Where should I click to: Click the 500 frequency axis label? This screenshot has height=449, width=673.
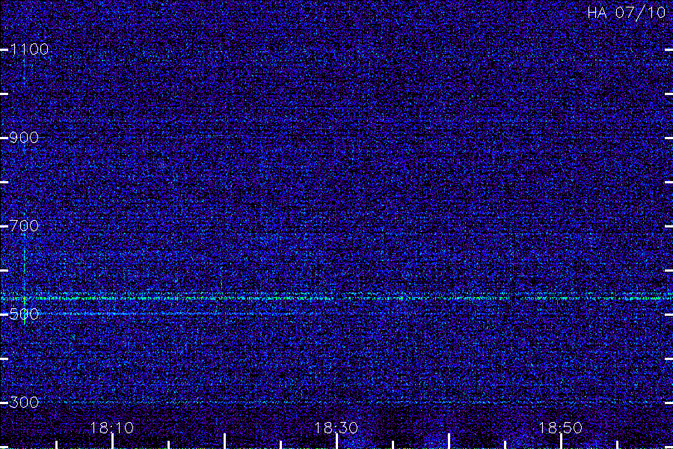[24, 314]
